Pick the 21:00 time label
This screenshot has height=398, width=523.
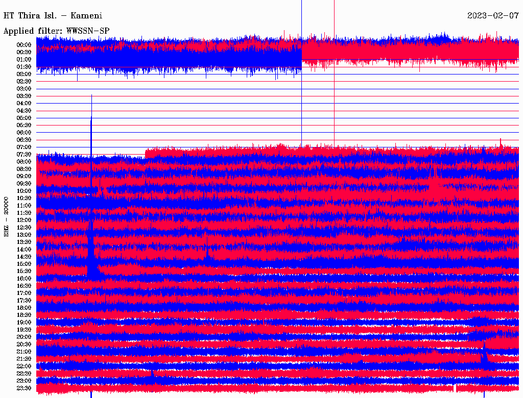[25, 352]
